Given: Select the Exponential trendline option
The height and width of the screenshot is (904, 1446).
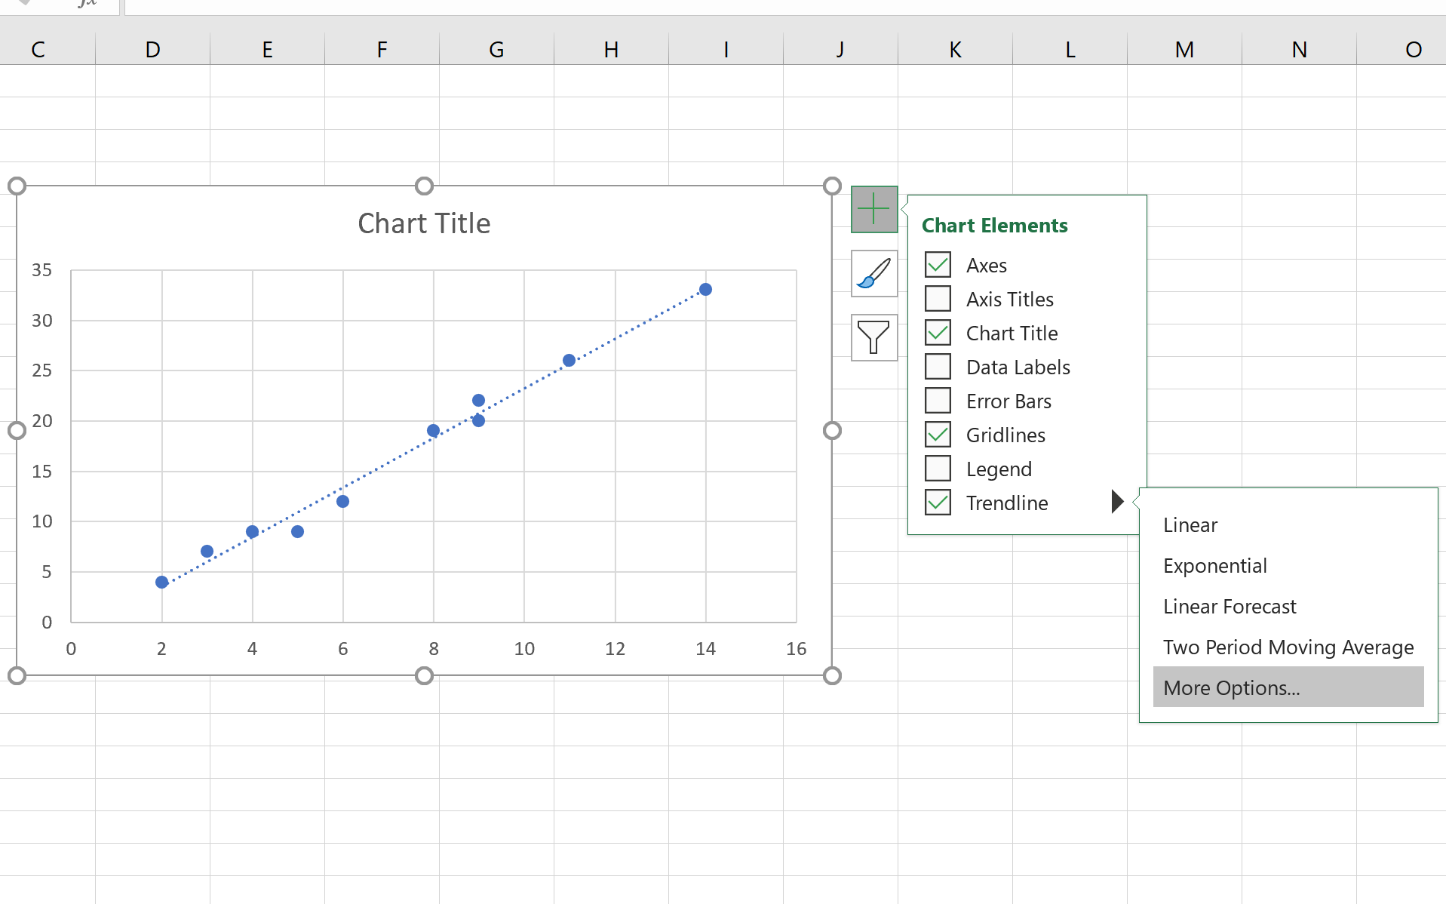Looking at the screenshot, I should (x=1214, y=566).
